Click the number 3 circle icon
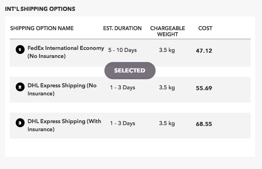 pyautogui.click(x=20, y=123)
